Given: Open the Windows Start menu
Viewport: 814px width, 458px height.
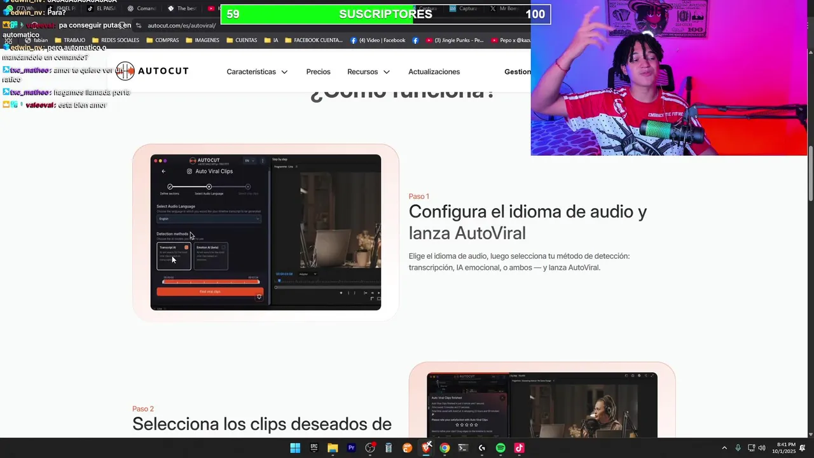Looking at the screenshot, I should [x=295, y=448].
